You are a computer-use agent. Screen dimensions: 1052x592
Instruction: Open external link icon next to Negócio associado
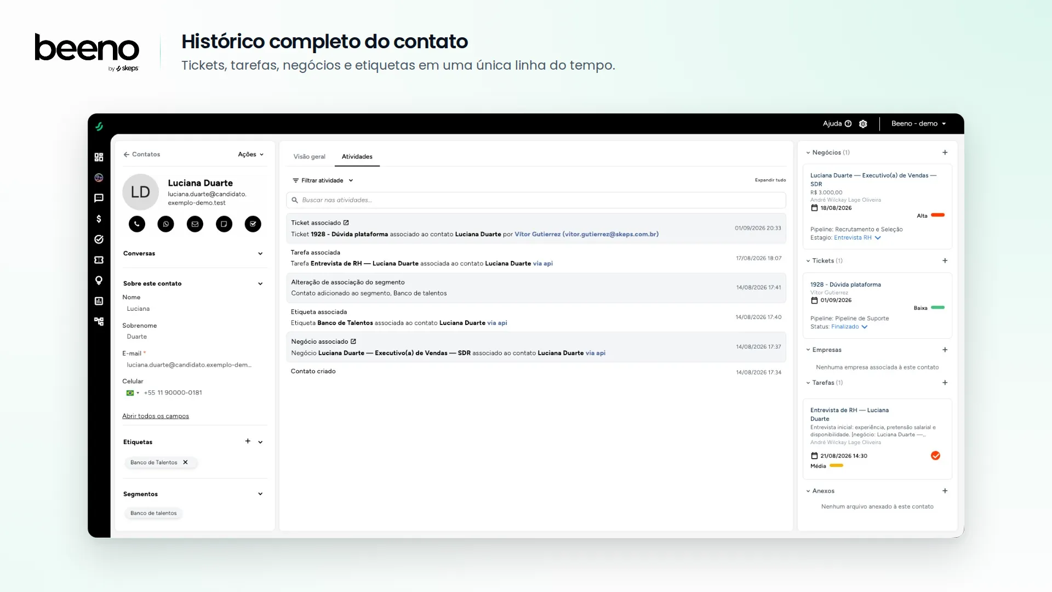[353, 341]
